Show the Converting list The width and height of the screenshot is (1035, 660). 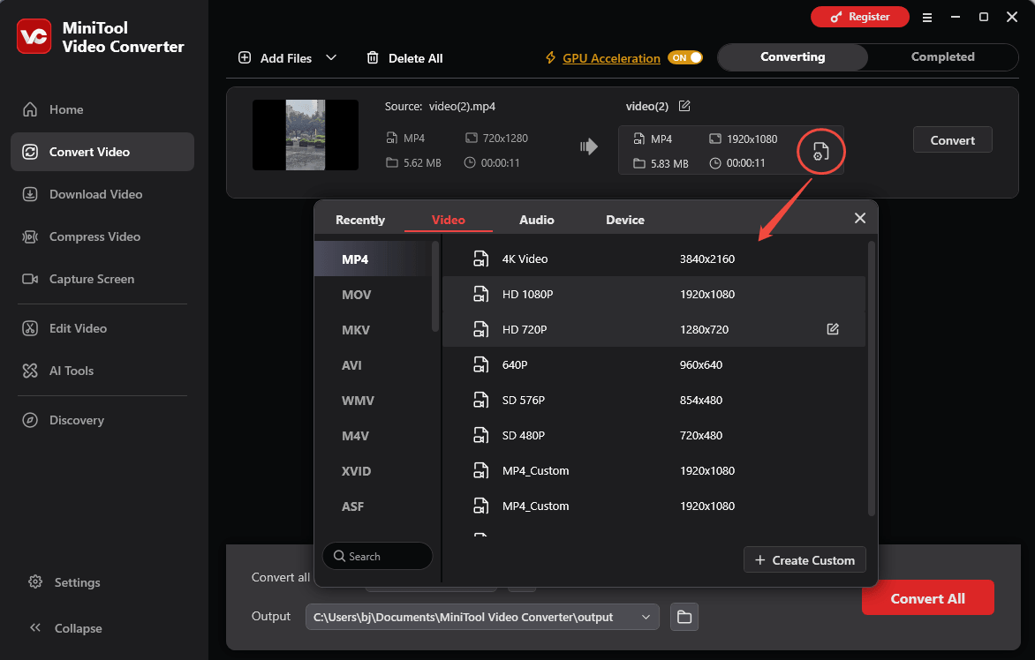click(x=792, y=56)
